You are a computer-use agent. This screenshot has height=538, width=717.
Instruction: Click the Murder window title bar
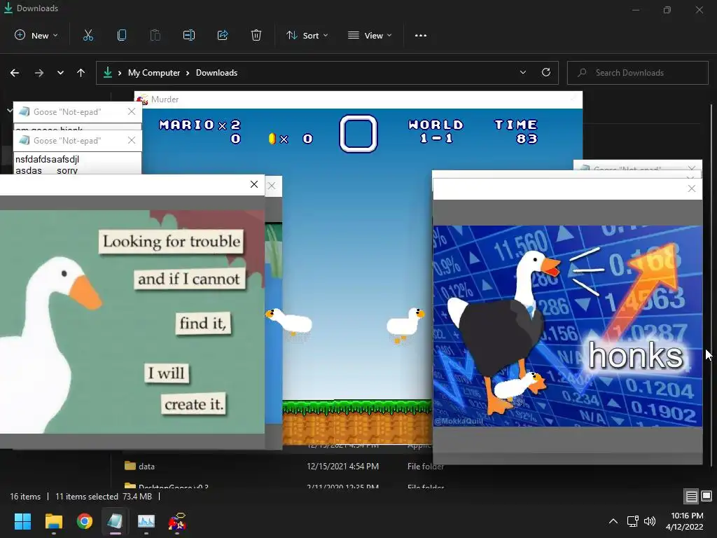click(x=358, y=99)
